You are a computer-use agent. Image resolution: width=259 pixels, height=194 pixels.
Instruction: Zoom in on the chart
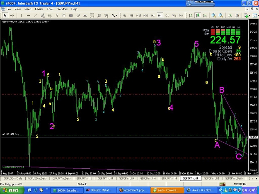[213, 15]
